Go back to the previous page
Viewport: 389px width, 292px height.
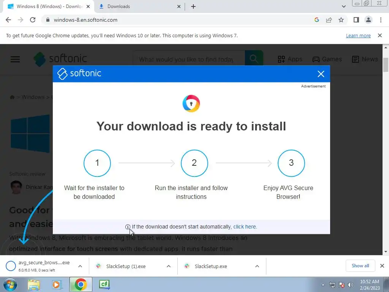click(8, 20)
